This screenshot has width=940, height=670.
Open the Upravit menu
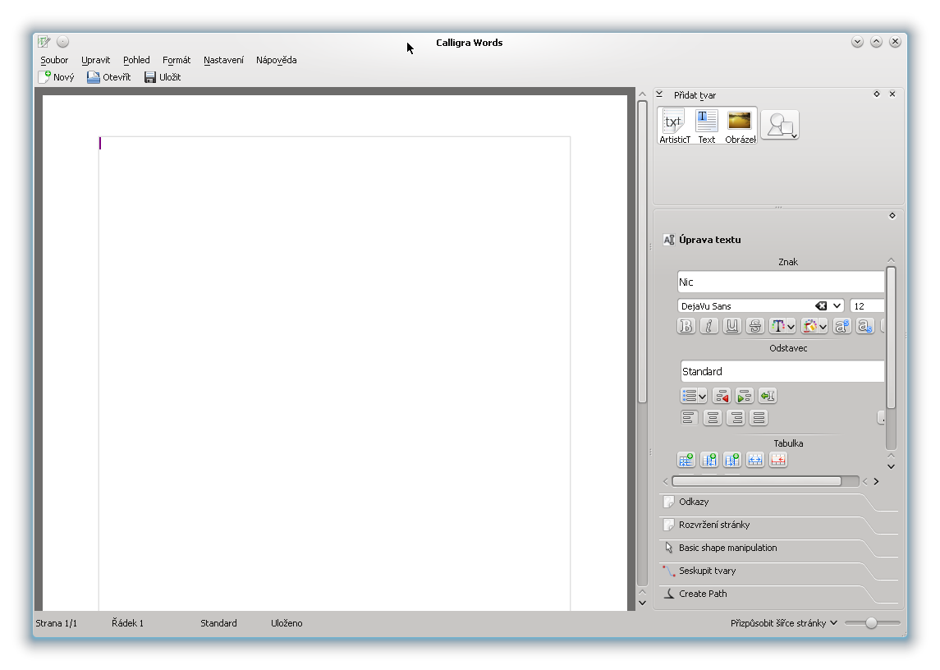[96, 60]
